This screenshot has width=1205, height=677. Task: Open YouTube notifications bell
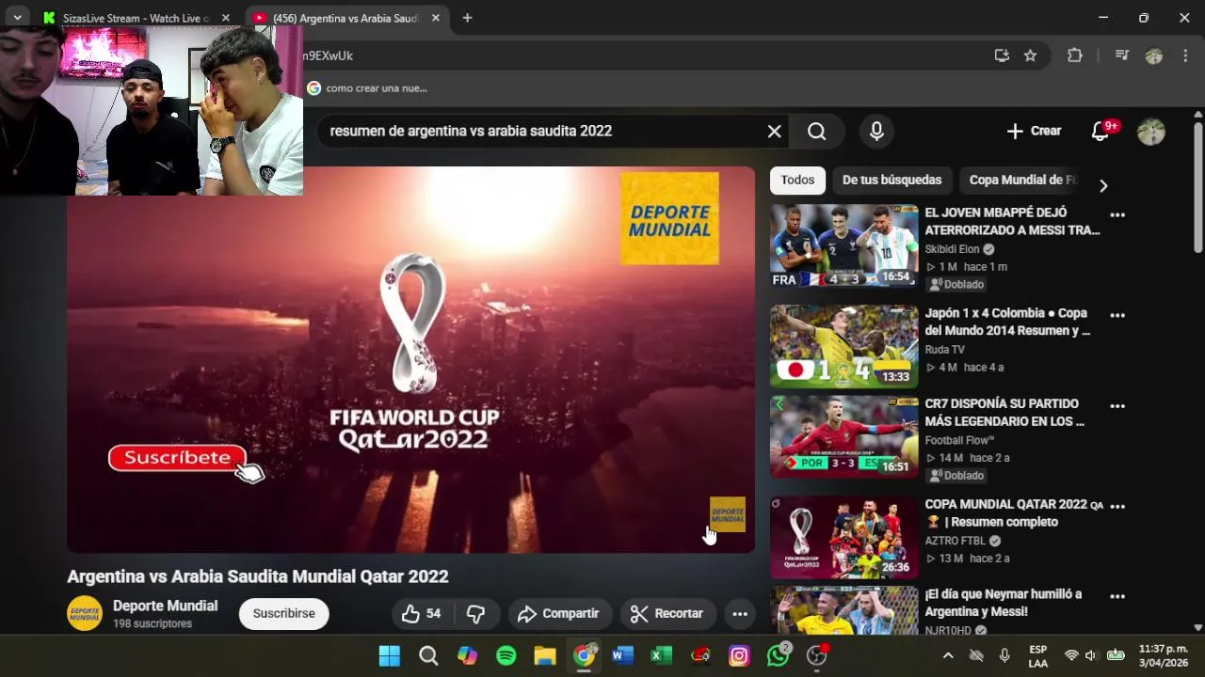coord(1101,132)
